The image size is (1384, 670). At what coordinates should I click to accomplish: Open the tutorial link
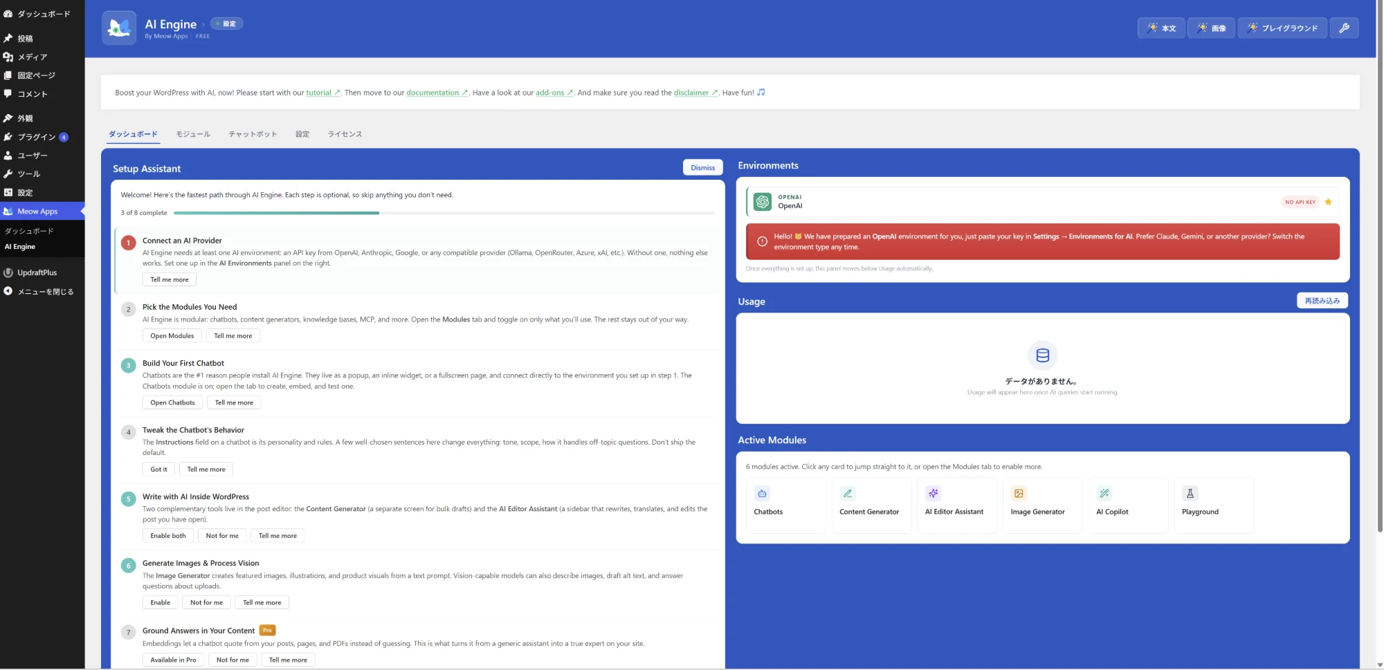[323, 93]
